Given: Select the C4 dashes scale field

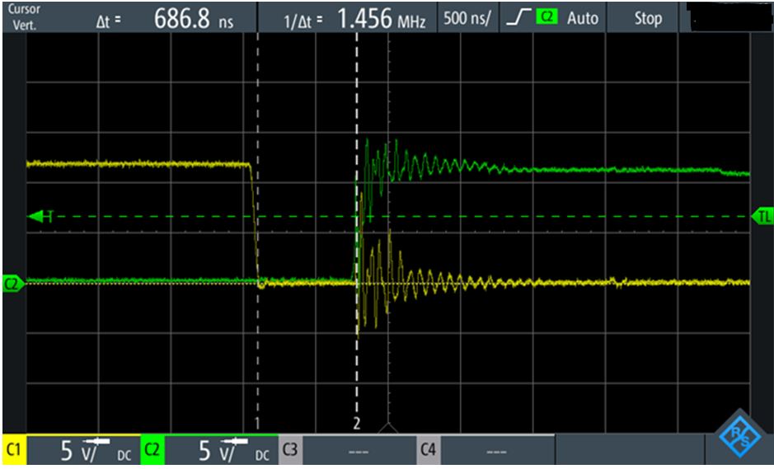Looking at the screenshot, I should (x=498, y=451).
